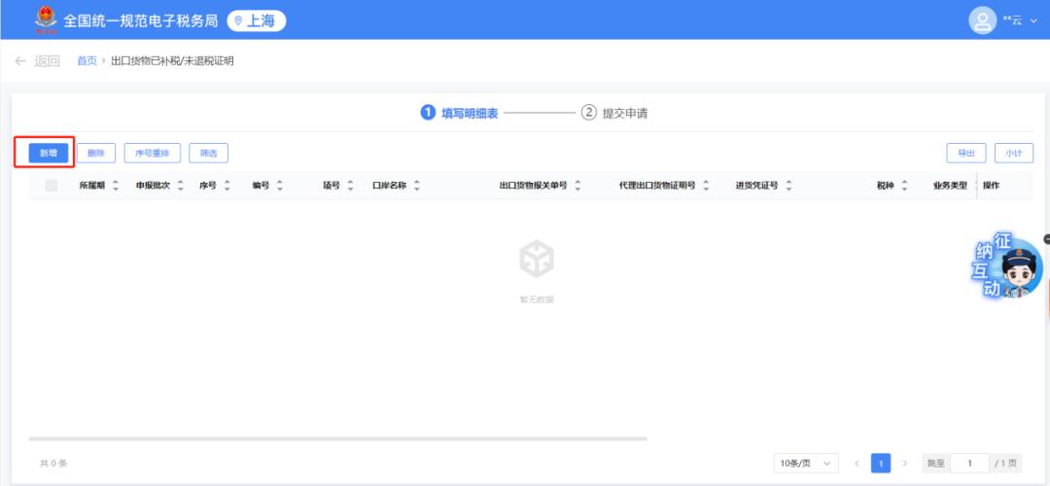Viewport: 1050px width, 486px height.
Task: Sort by 序号 column
Action: click(x=227, y=186)
